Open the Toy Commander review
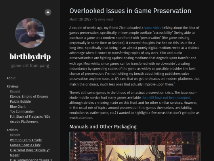Screen dimensions: 214x161 point(22,112)
